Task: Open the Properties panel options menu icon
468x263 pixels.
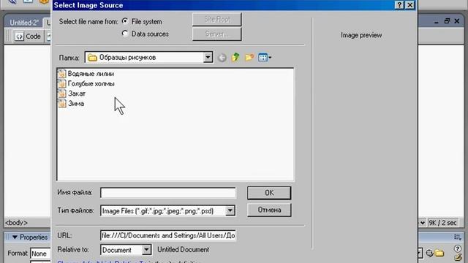Action: (x=458, y=237)
